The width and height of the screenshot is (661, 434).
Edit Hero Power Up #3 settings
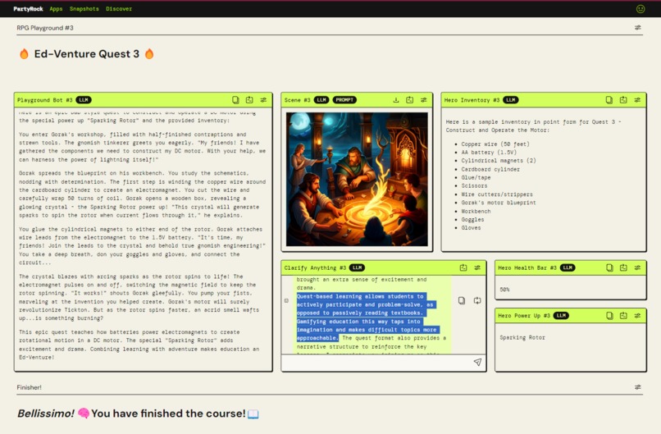(637, 316)
